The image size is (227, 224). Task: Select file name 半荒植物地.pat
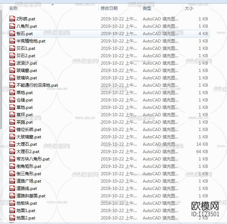(x=31, y=41)
